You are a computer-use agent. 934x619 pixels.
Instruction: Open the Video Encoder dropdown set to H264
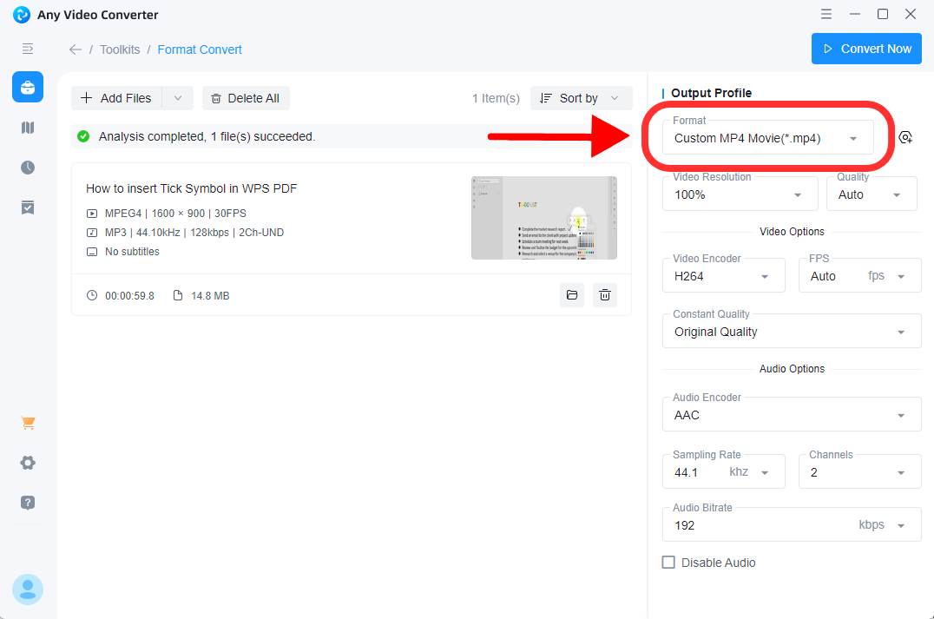(x=723, y=276)
